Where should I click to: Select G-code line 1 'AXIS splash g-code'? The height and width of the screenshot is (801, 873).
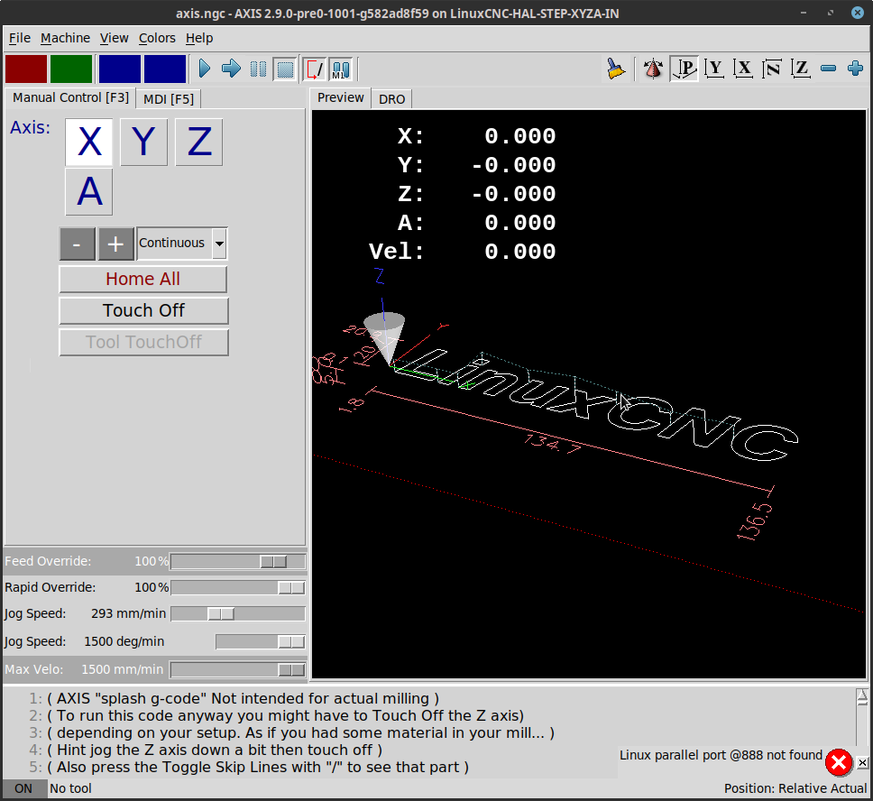pos(243,698)
